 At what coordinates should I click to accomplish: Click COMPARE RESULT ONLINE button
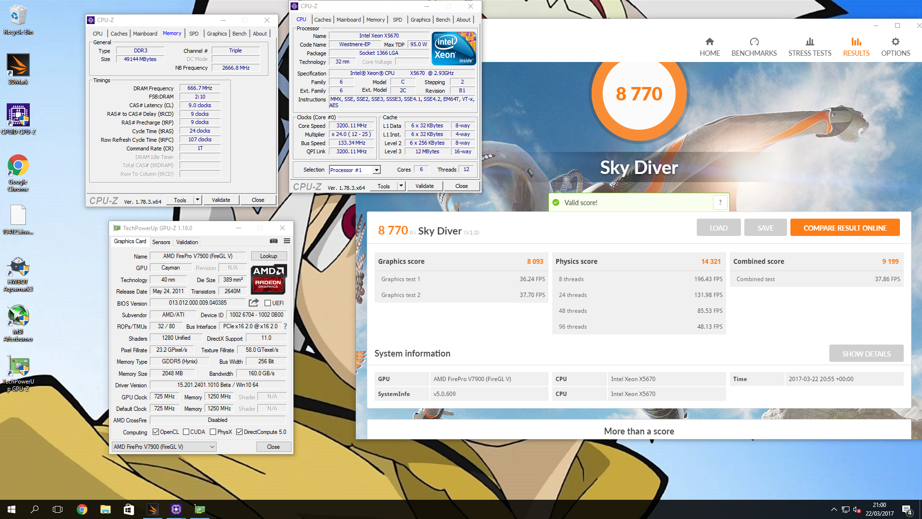click(x=845, y=228)
